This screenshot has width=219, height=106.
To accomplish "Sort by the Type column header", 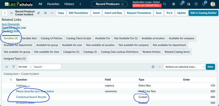I will 141,80.
